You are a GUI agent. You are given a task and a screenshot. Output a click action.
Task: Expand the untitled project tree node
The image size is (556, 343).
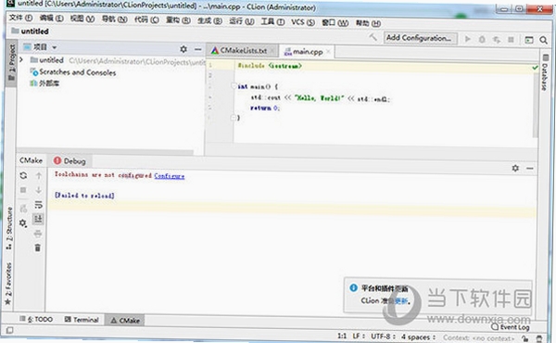(x=21, y=59)
